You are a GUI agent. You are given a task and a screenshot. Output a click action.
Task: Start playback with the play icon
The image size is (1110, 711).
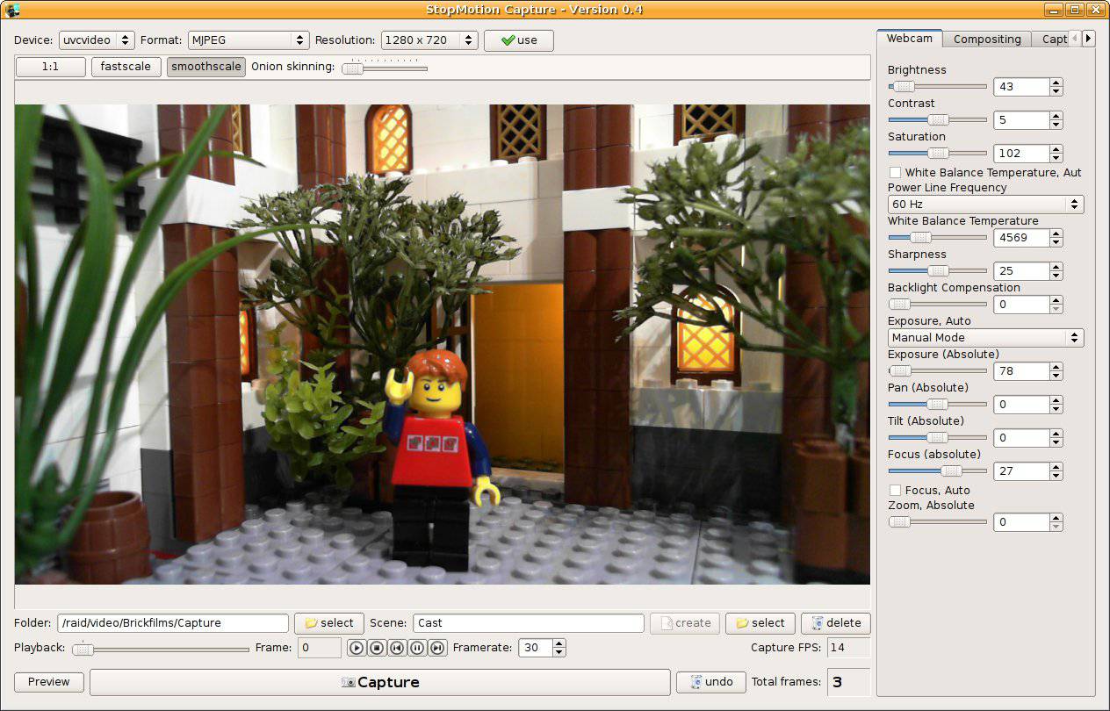pyautogui.click(x=357, y=648)
